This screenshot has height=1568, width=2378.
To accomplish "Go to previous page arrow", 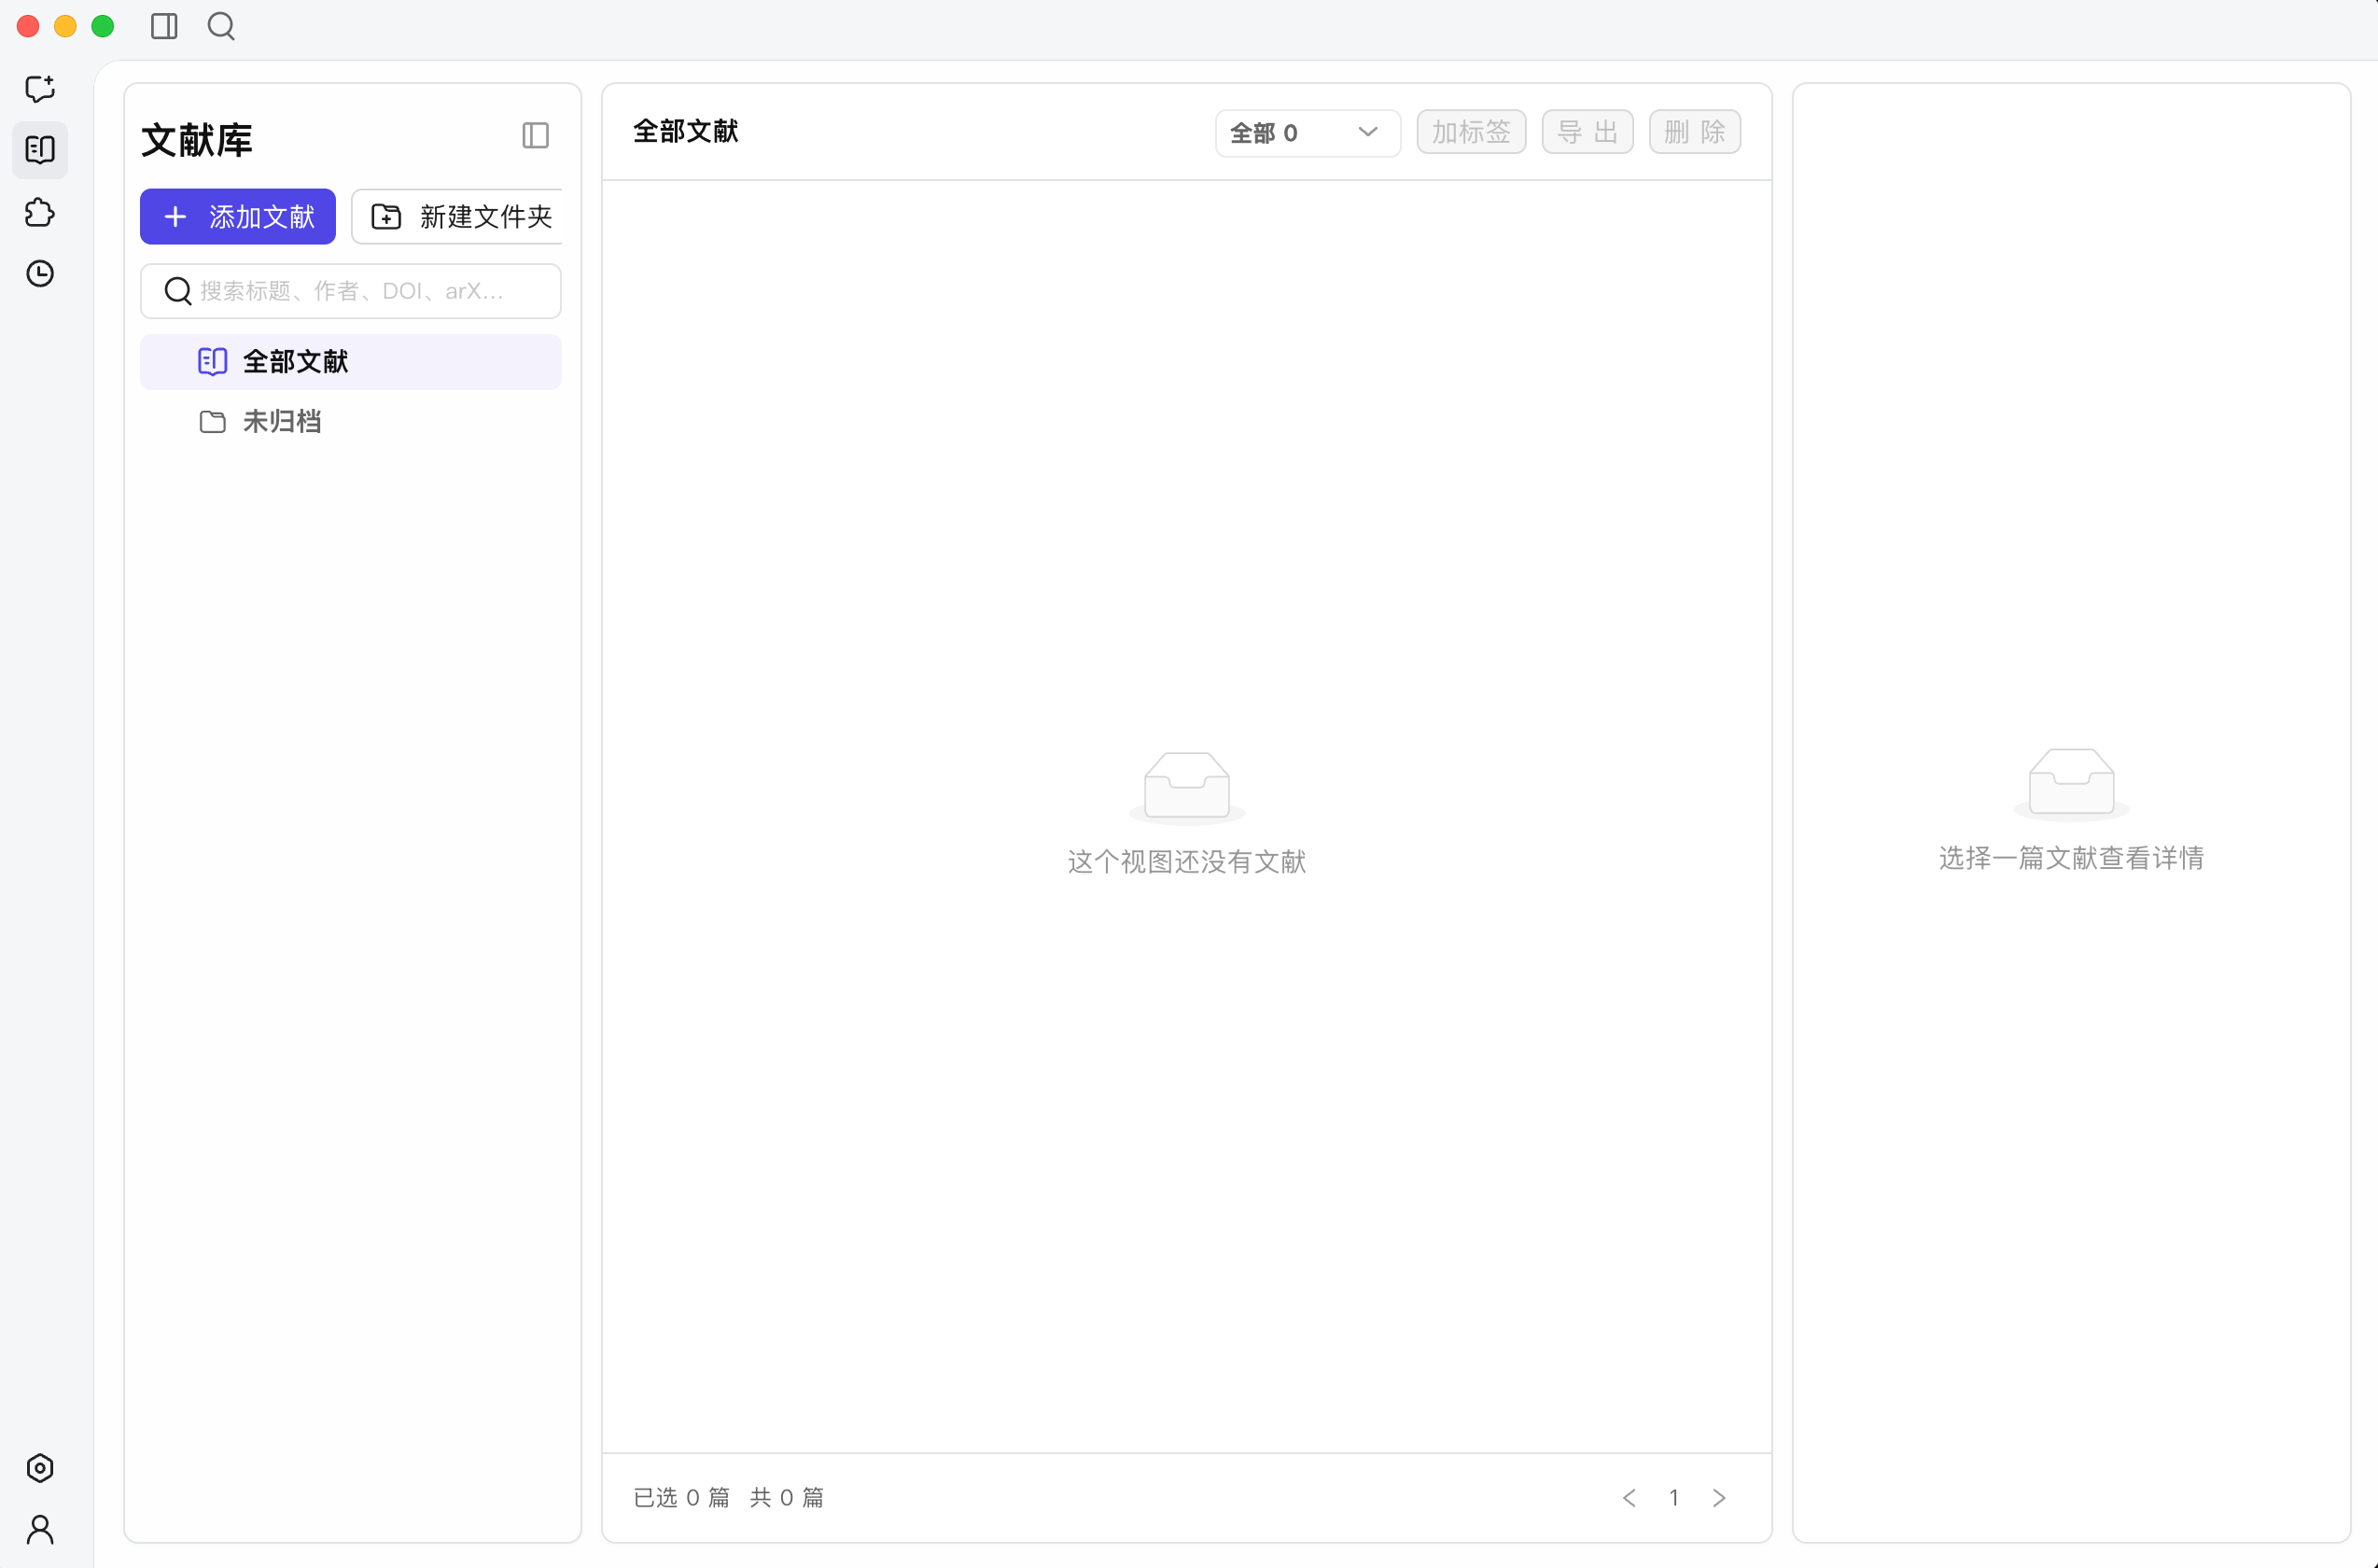I will coord(1629,1497).
